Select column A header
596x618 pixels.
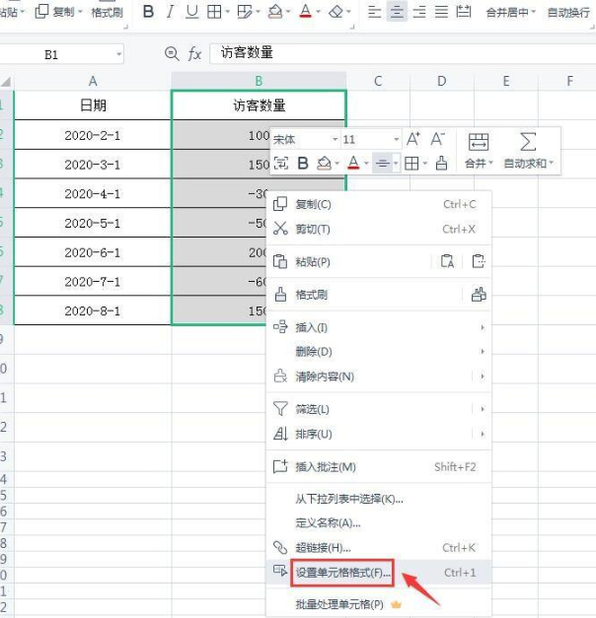coord(93,81)
